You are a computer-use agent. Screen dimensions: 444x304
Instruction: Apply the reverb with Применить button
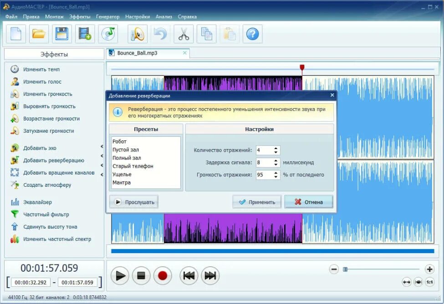click(257, 202)
